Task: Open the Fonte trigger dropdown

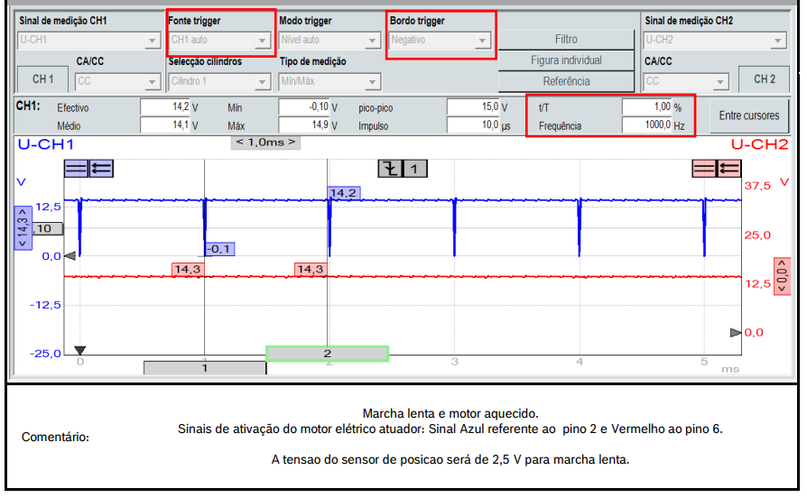Action: click(219, 41)
